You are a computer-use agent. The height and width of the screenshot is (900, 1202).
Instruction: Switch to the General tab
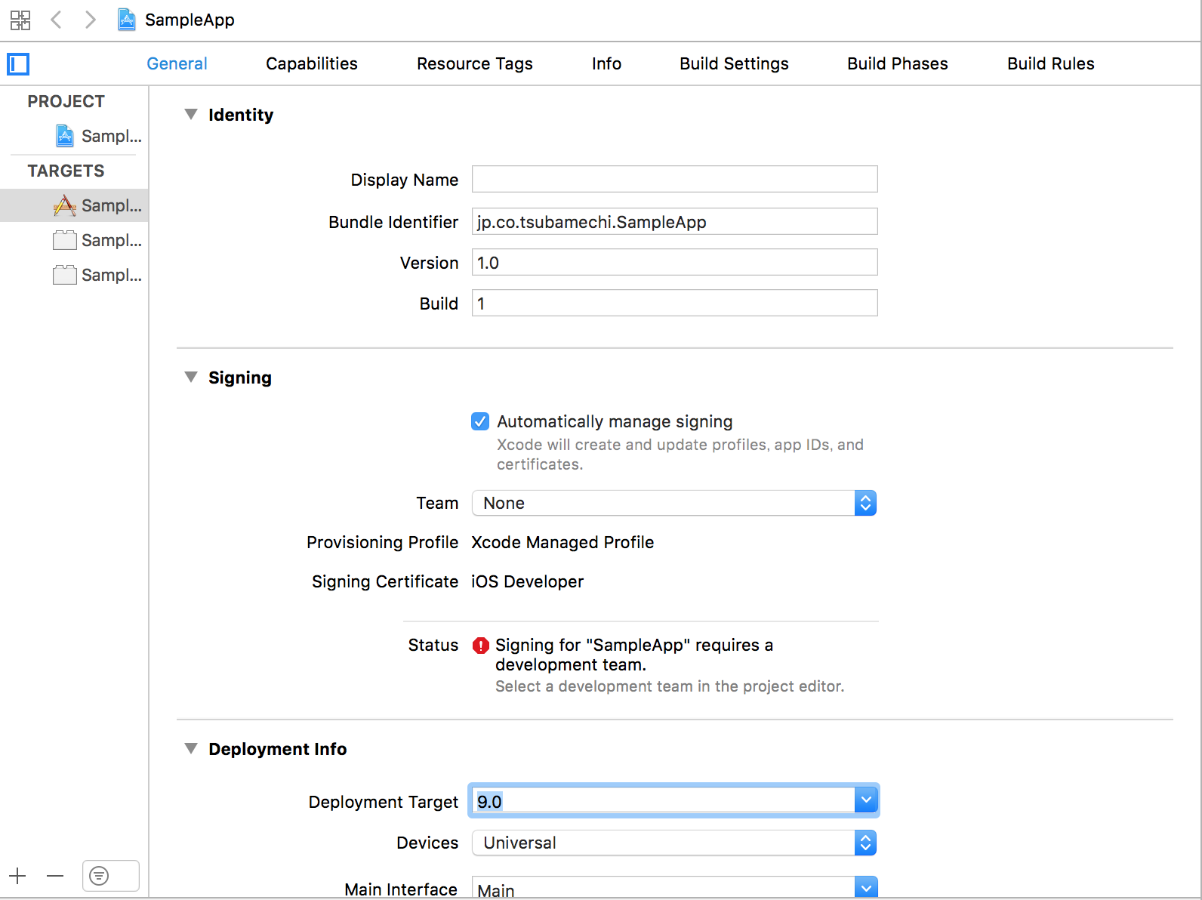(177, 63)
